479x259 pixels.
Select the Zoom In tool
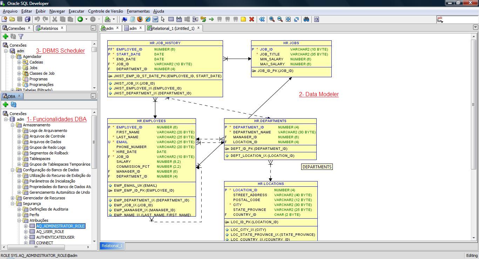click(x=271, y=19)
